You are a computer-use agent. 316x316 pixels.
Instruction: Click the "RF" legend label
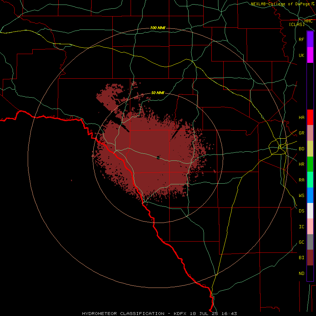pos(301,39)
